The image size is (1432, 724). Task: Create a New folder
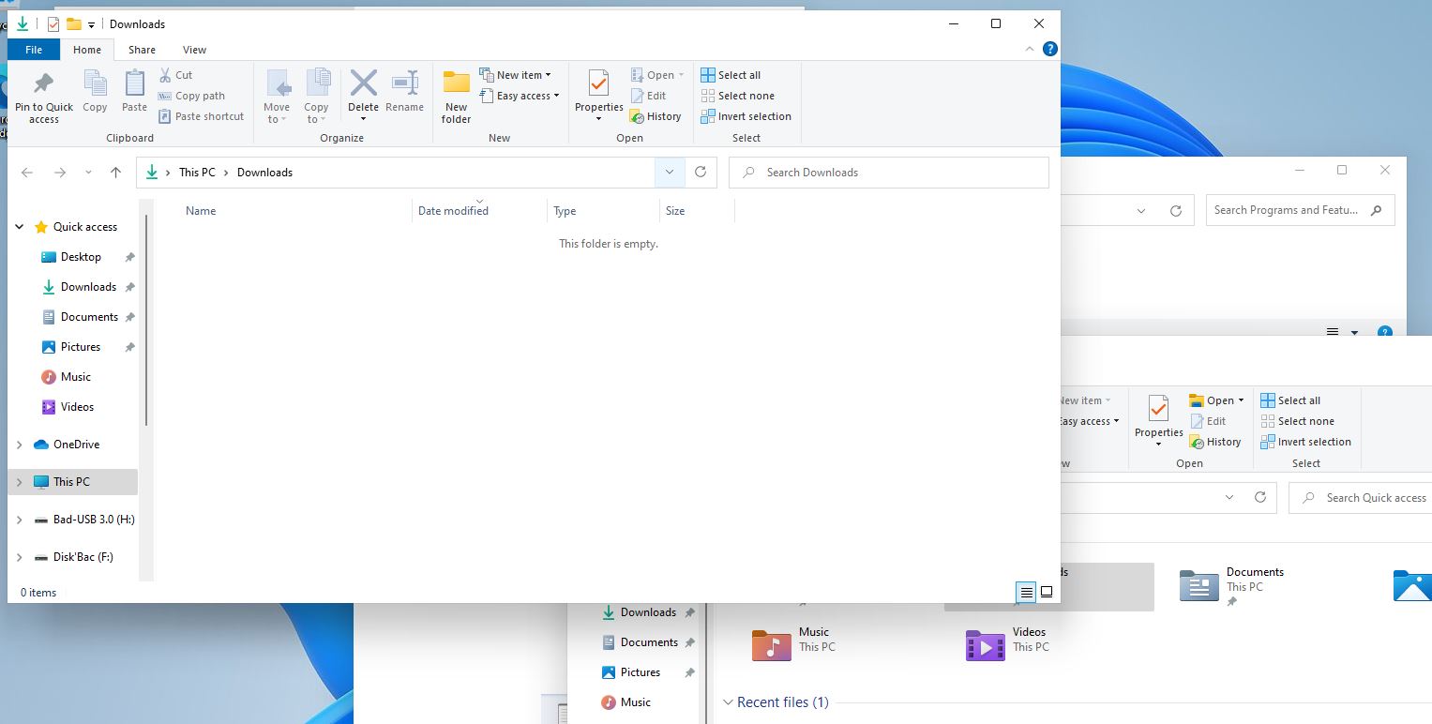pos(456,98)
